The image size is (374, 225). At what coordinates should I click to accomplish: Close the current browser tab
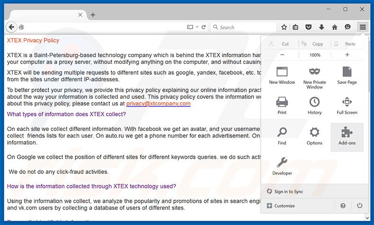80,15
